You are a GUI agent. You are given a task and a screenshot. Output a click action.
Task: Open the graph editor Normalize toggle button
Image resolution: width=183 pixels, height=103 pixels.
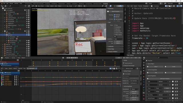(31, 69)
